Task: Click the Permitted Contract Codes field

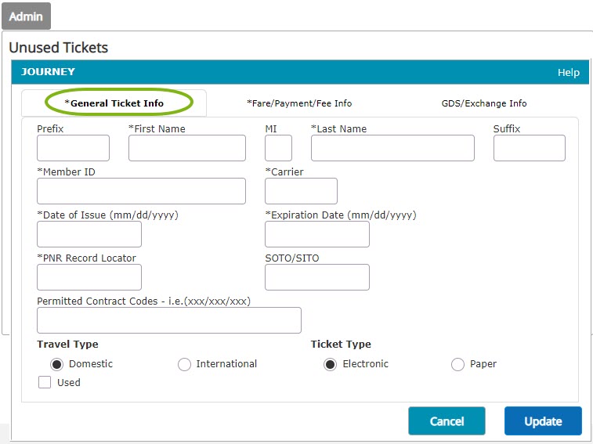Action: 169,320
